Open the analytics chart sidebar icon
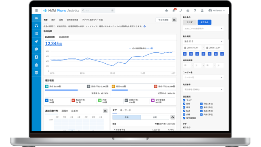Image resolution: width=261 pixels, height=147 pixels. pyautogui.click(x=36, y=18)
